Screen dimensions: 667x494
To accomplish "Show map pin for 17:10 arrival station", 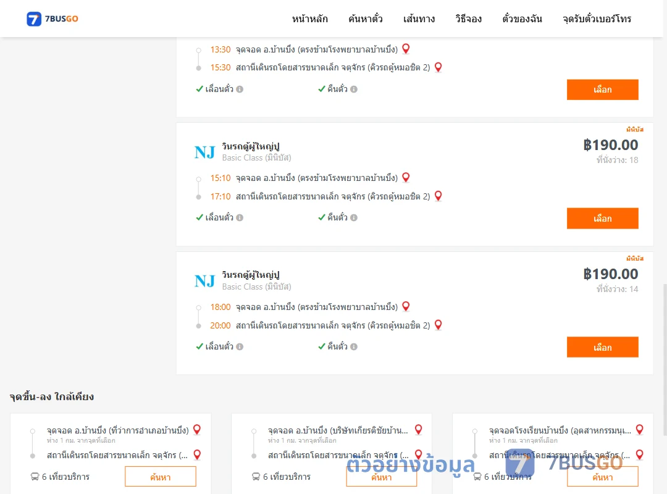I will point(438,196).
